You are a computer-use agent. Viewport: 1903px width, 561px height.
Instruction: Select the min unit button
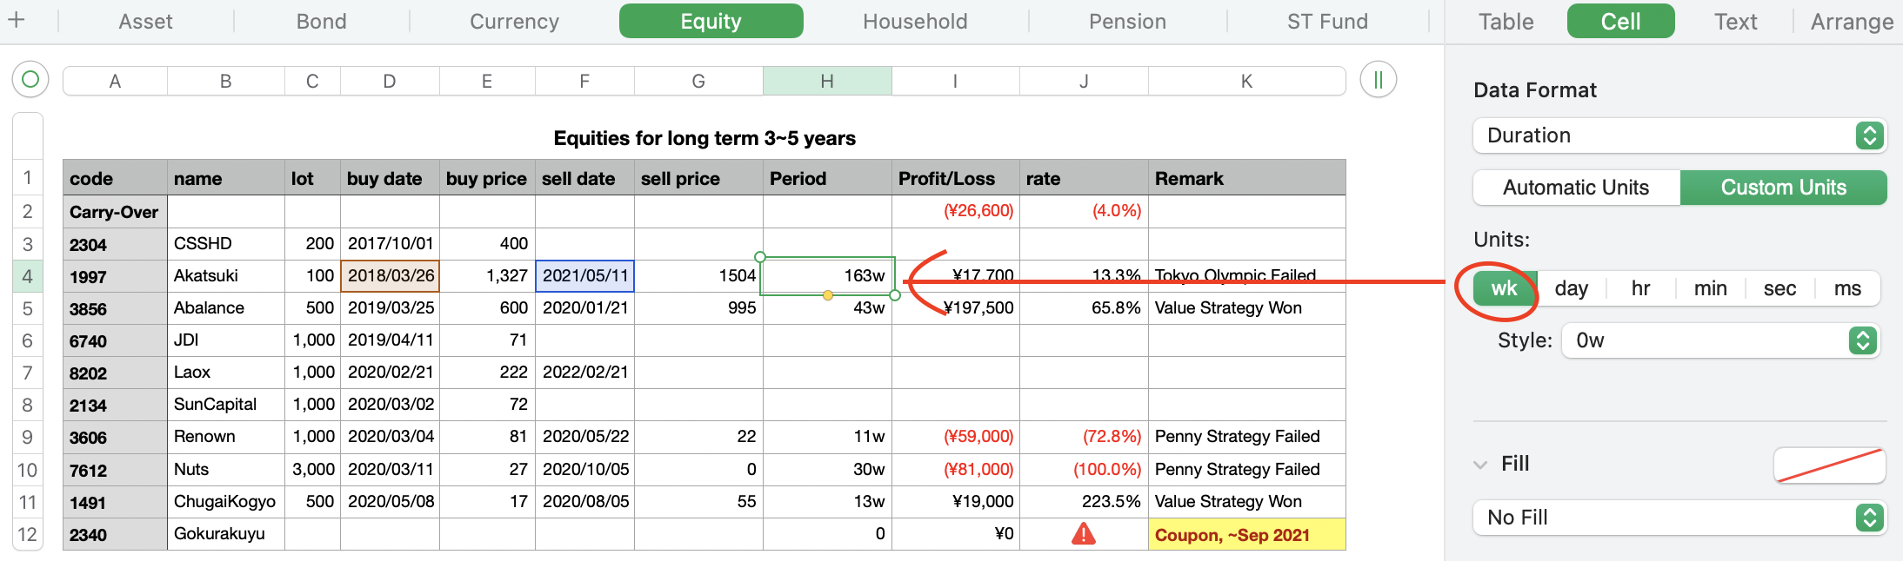click(1710, 288)
